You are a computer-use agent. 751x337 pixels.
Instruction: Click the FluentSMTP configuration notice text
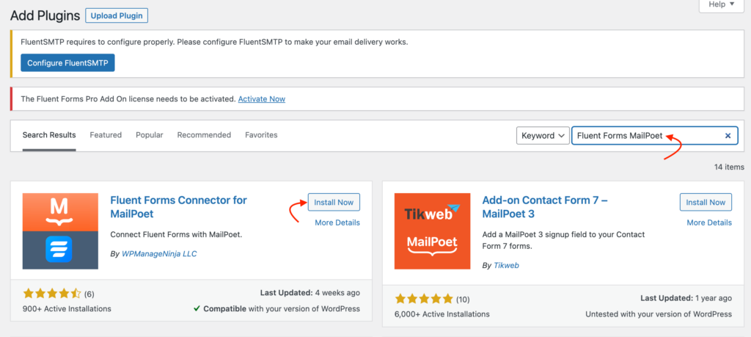pos(215,42)
